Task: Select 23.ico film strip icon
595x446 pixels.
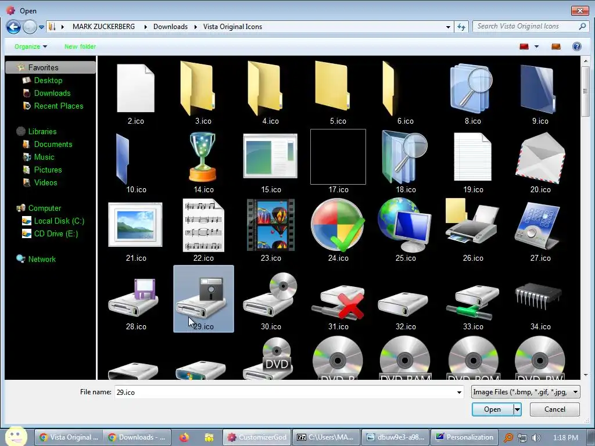Action: click(271, 225)
